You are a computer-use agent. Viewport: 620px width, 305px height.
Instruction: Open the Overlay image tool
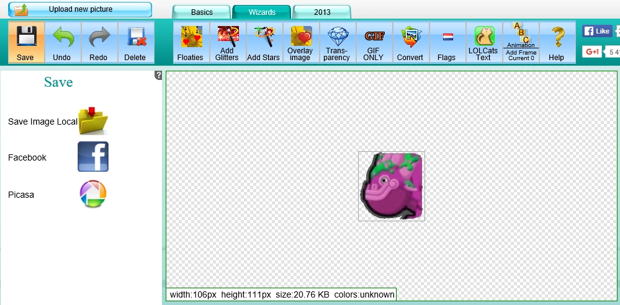(300, 42)
